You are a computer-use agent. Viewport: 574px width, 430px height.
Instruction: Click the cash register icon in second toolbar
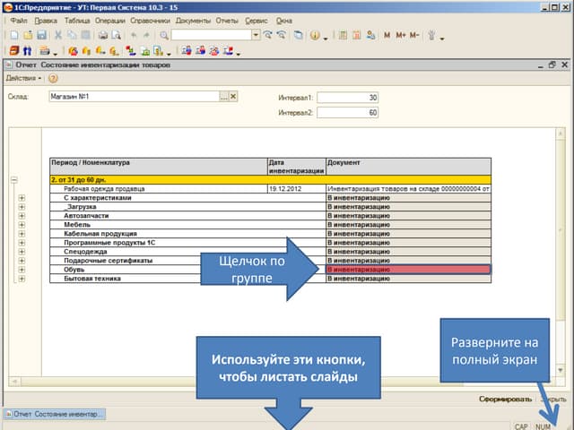pos(45,51)
